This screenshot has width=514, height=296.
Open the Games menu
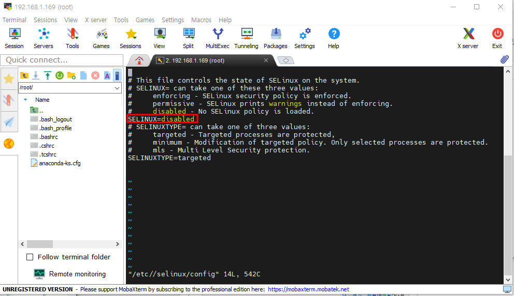coord(145,20)
